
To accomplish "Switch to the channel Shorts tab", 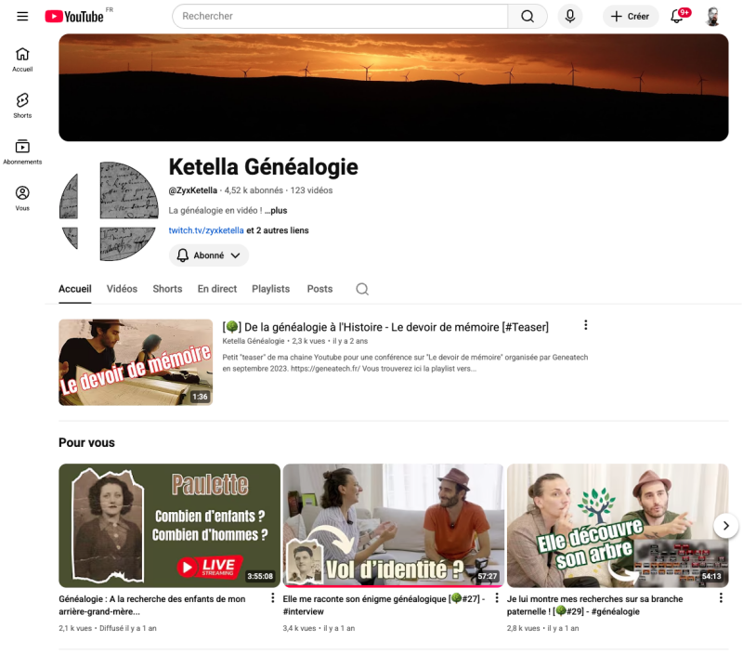I will tap(167, 289).
